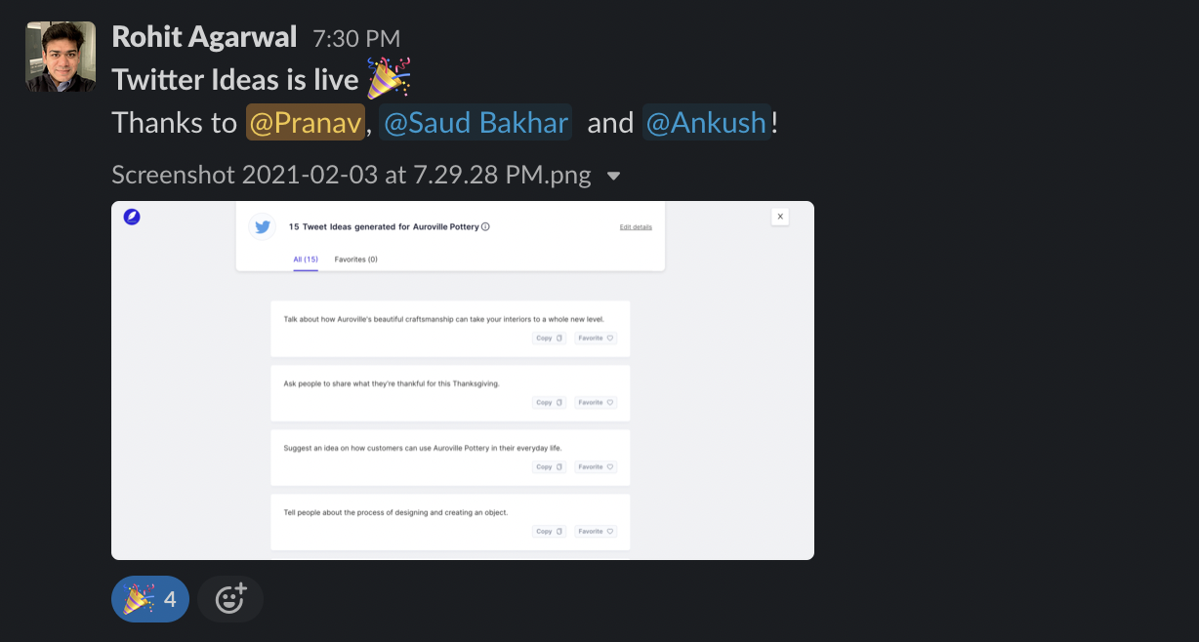This screenshot has width=1199, height=642.
Task: Click the @Ankush mention
Action: tap(707, 123)
